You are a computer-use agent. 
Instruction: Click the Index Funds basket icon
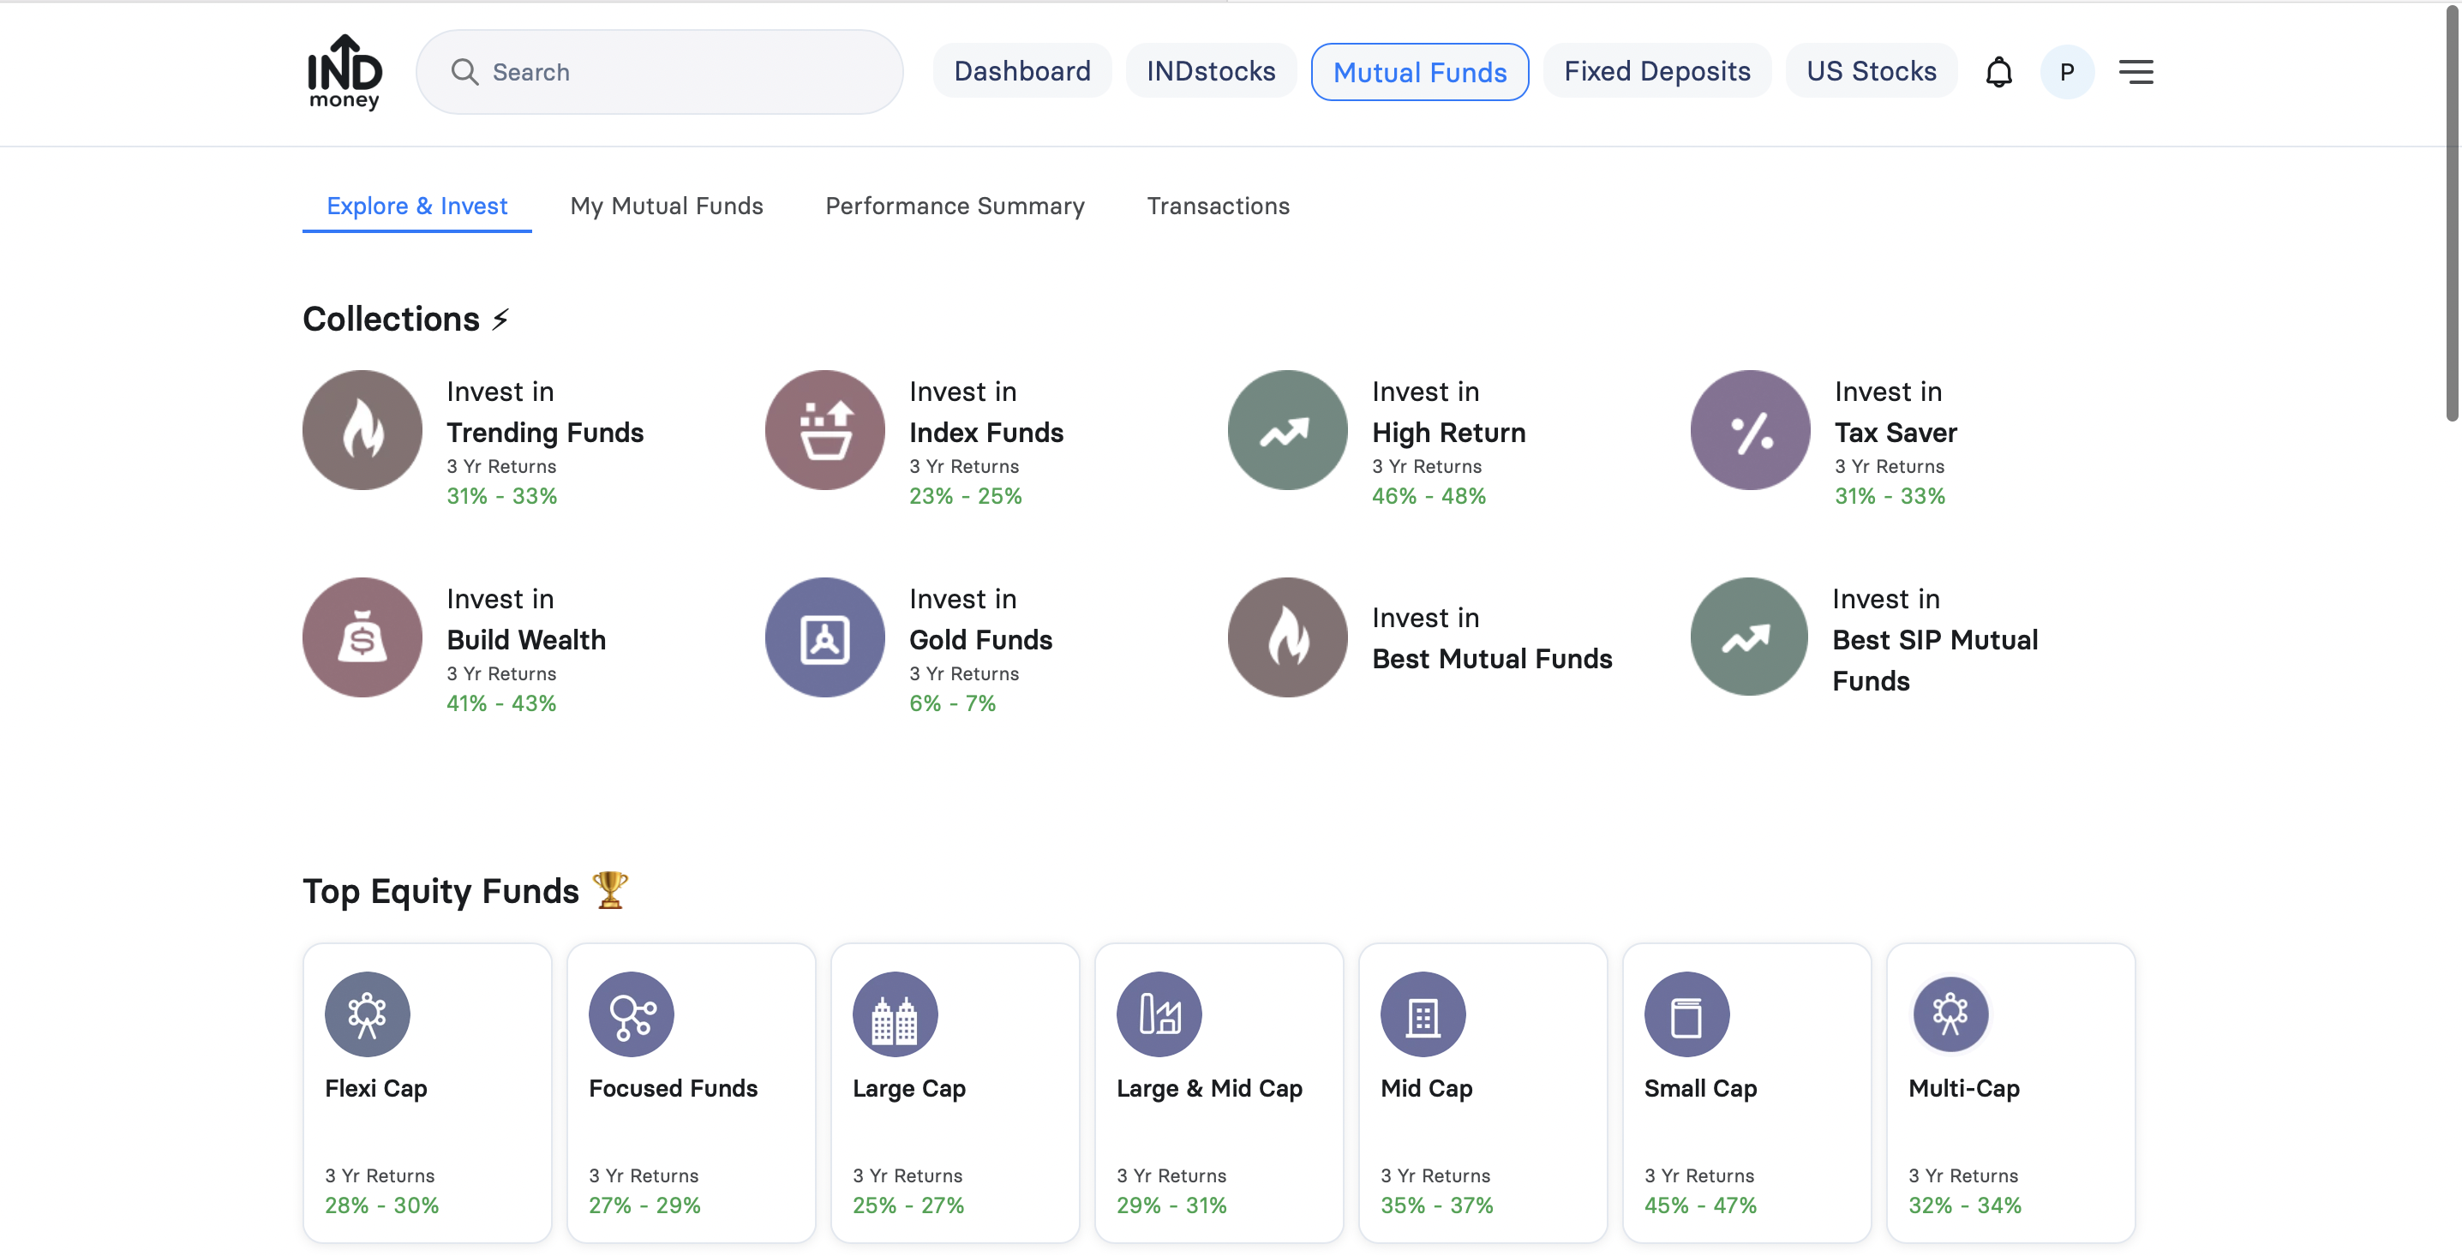pos(824,430)
